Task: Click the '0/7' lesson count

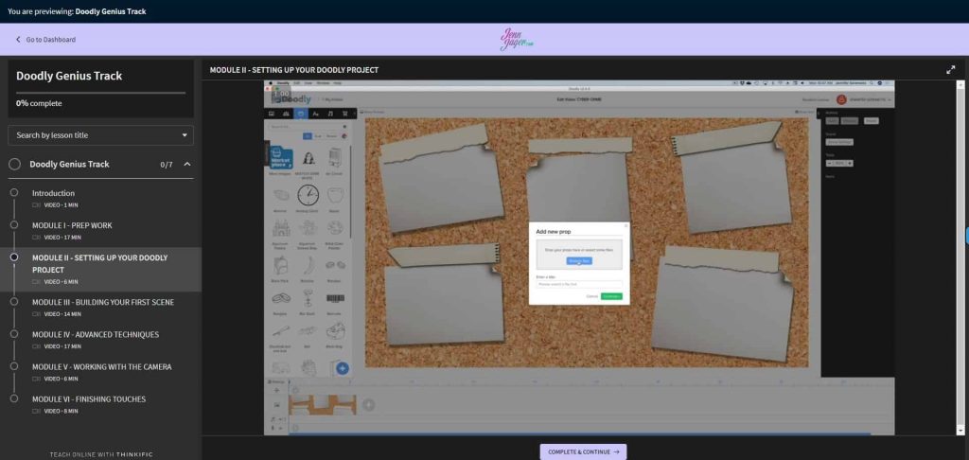Action: 167,165
